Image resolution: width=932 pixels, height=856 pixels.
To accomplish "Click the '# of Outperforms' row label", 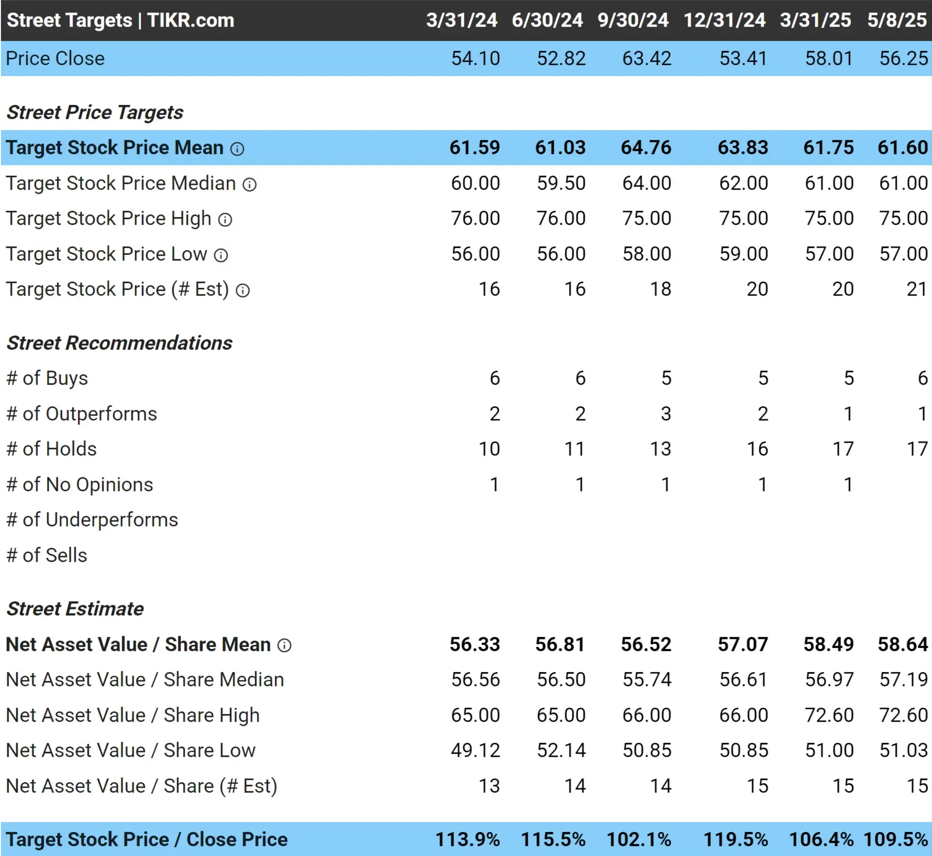I will coord(82,414).
